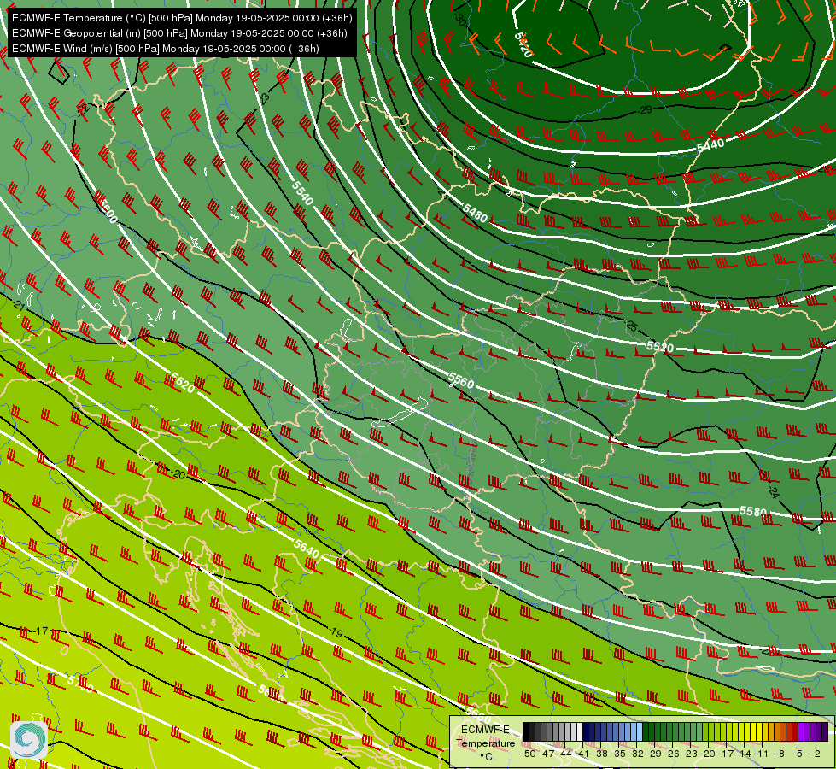The height and width of the screenshot is (769, 836).
Task: Click the 5540 geopotential contour label
Action: coord(302,193)
